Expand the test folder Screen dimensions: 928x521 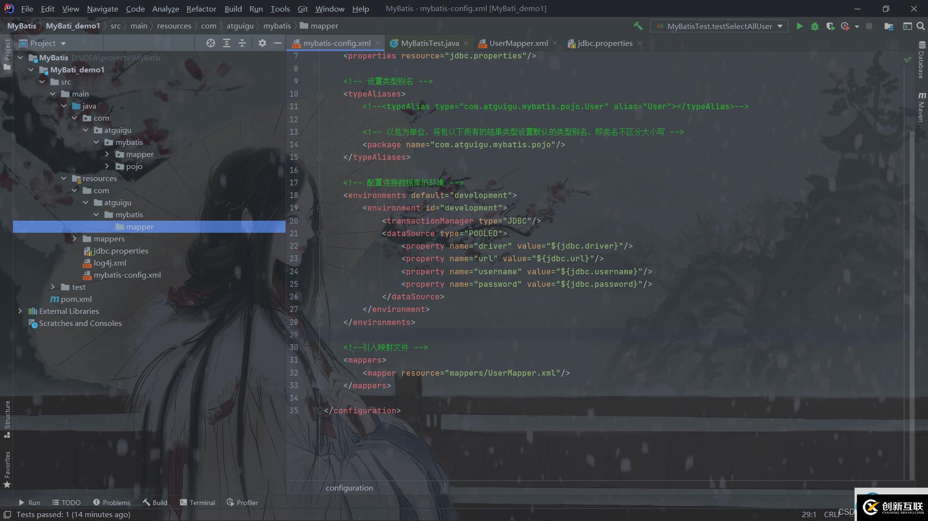coord(53,287)
